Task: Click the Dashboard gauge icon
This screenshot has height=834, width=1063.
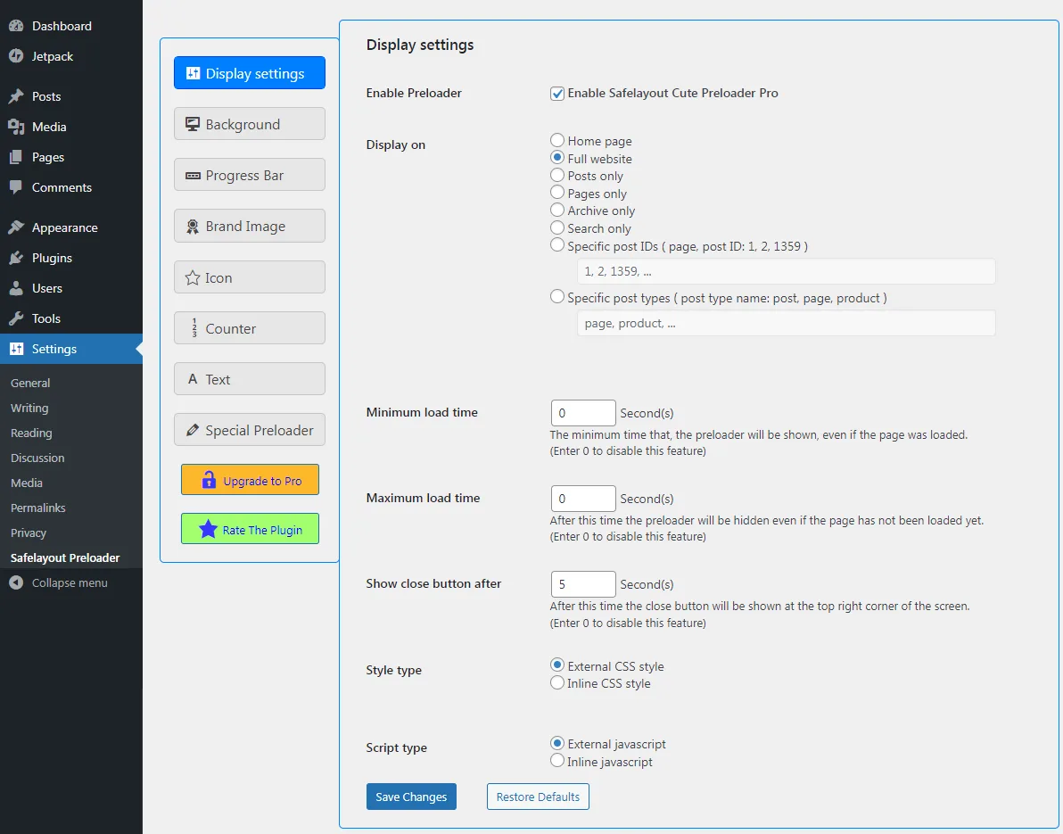Action: 16,26
